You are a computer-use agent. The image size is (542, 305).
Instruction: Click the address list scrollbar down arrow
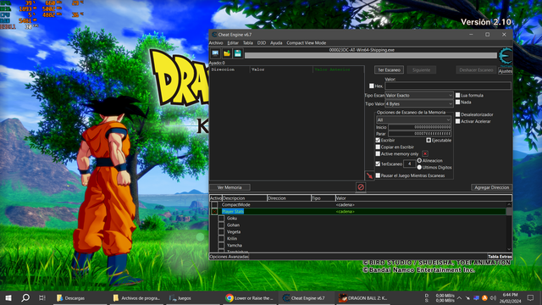click(x=509, y=249)
